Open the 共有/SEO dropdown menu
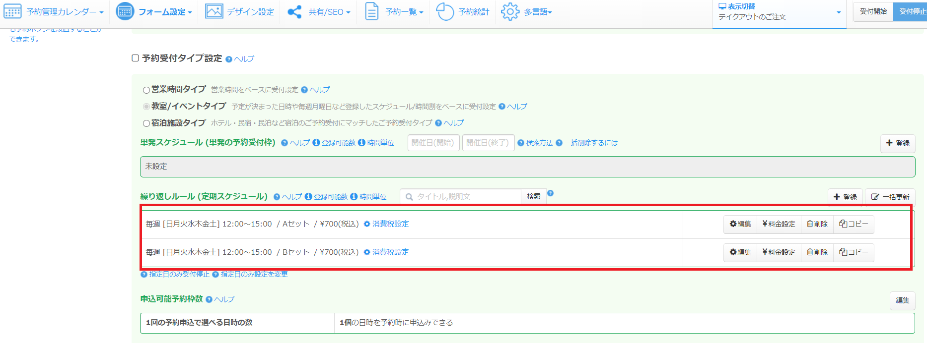Viewport: 927px width, 343px height. click(x=329, y=12)
